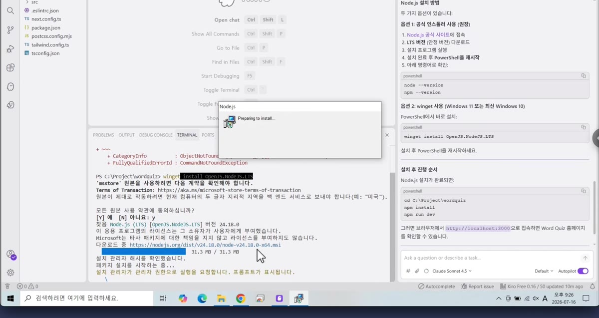This screenshot has width=599, height=318.
Task: Open the localhost:3000 link in chat
Action: (x=478, y=228)
